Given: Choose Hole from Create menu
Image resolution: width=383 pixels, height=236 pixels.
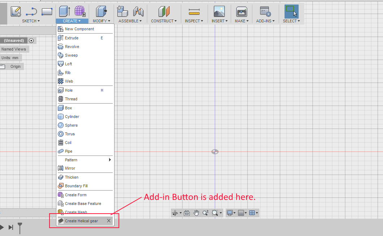Looking at the screenshot, I should [x=85, y=90].
